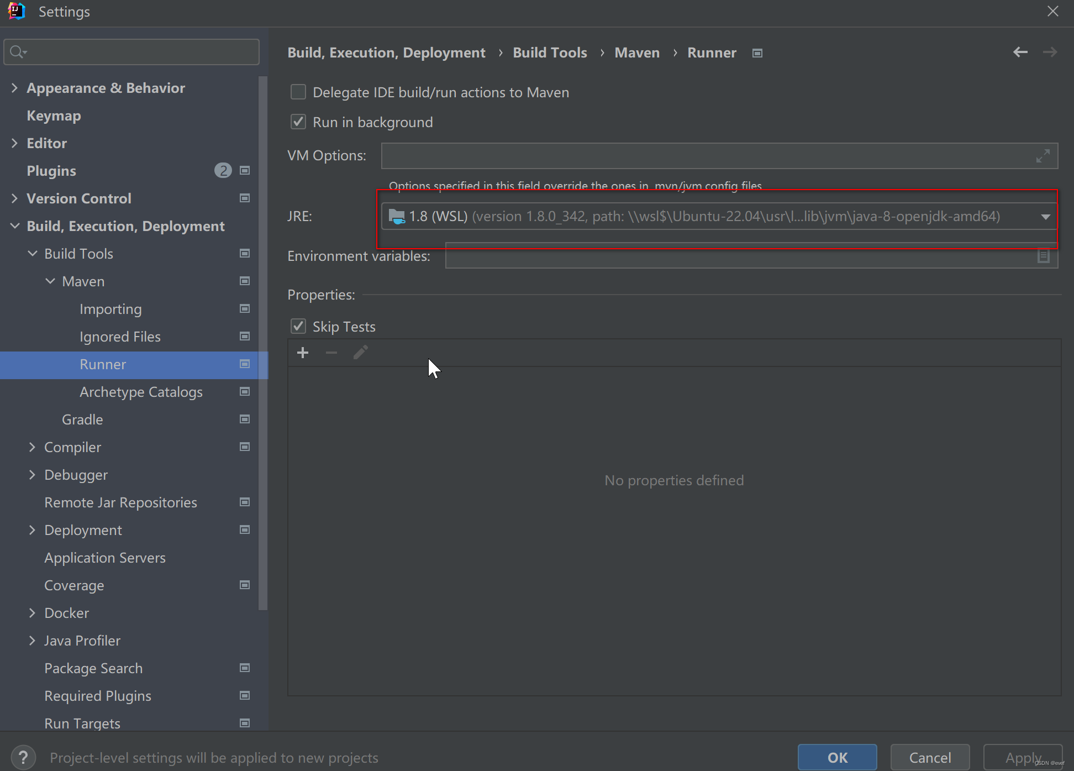Collapse the Build Tools node

tap(33, 254)
